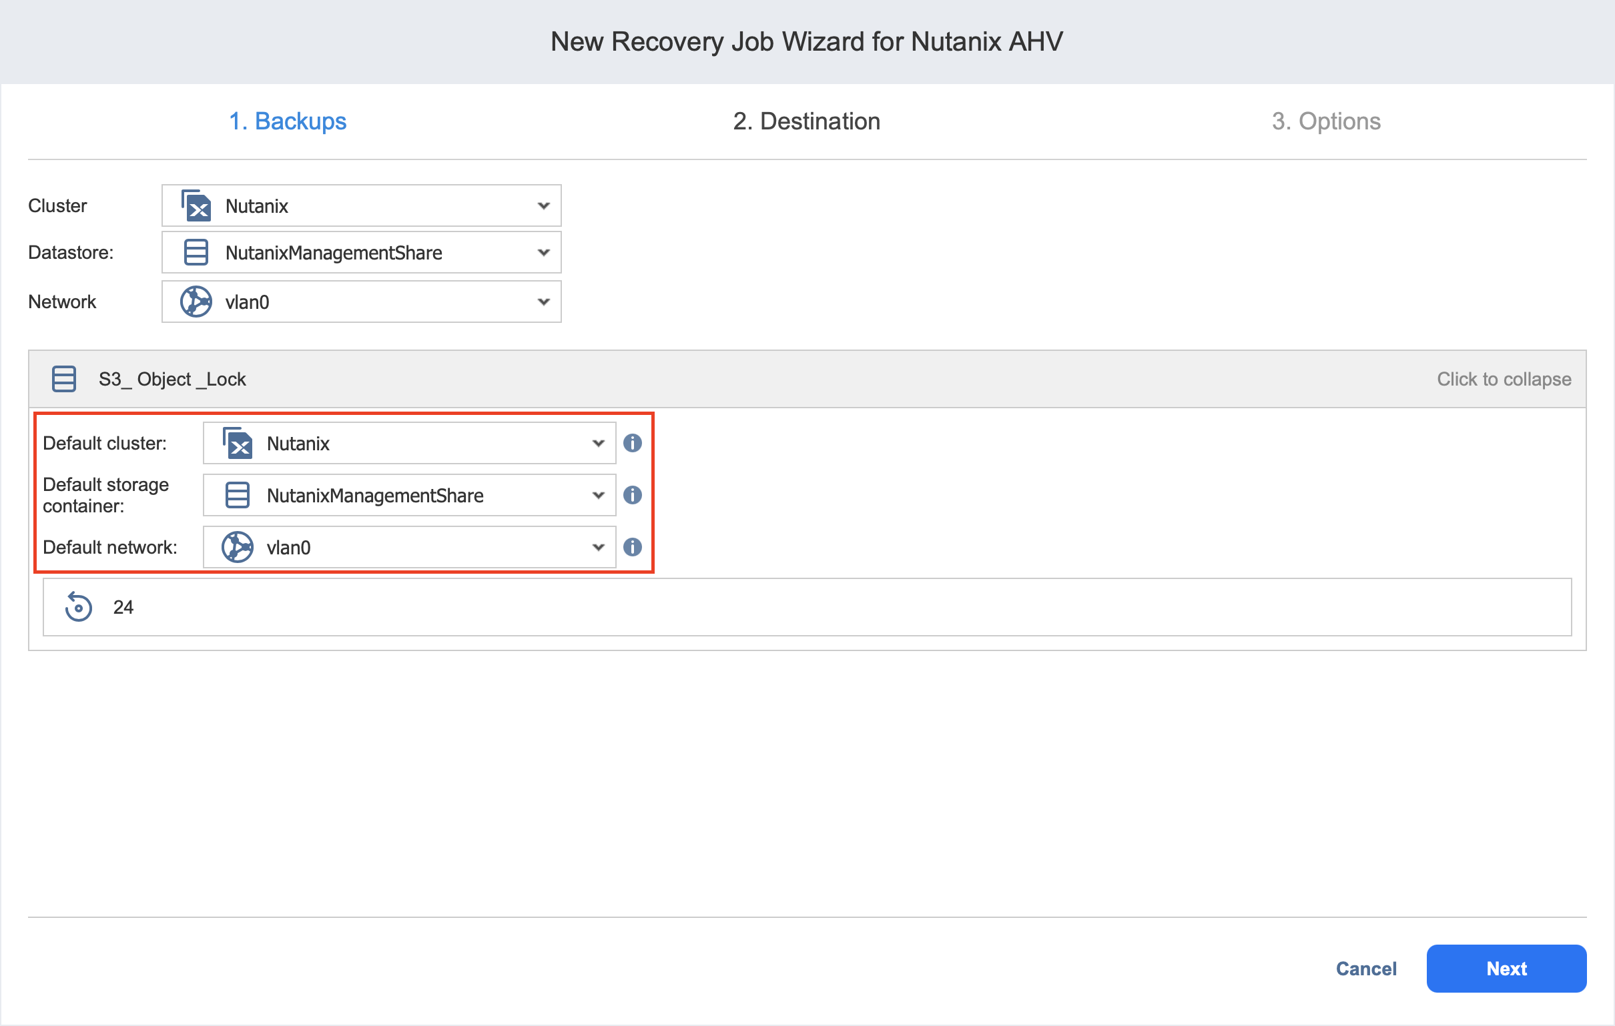The image size is (1615, 1026).
Task: Click Nutanix value in Default cluster field
Action: (x=298, y=443)
